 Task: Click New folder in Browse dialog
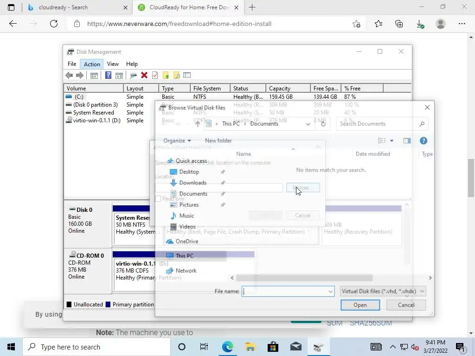218,141
